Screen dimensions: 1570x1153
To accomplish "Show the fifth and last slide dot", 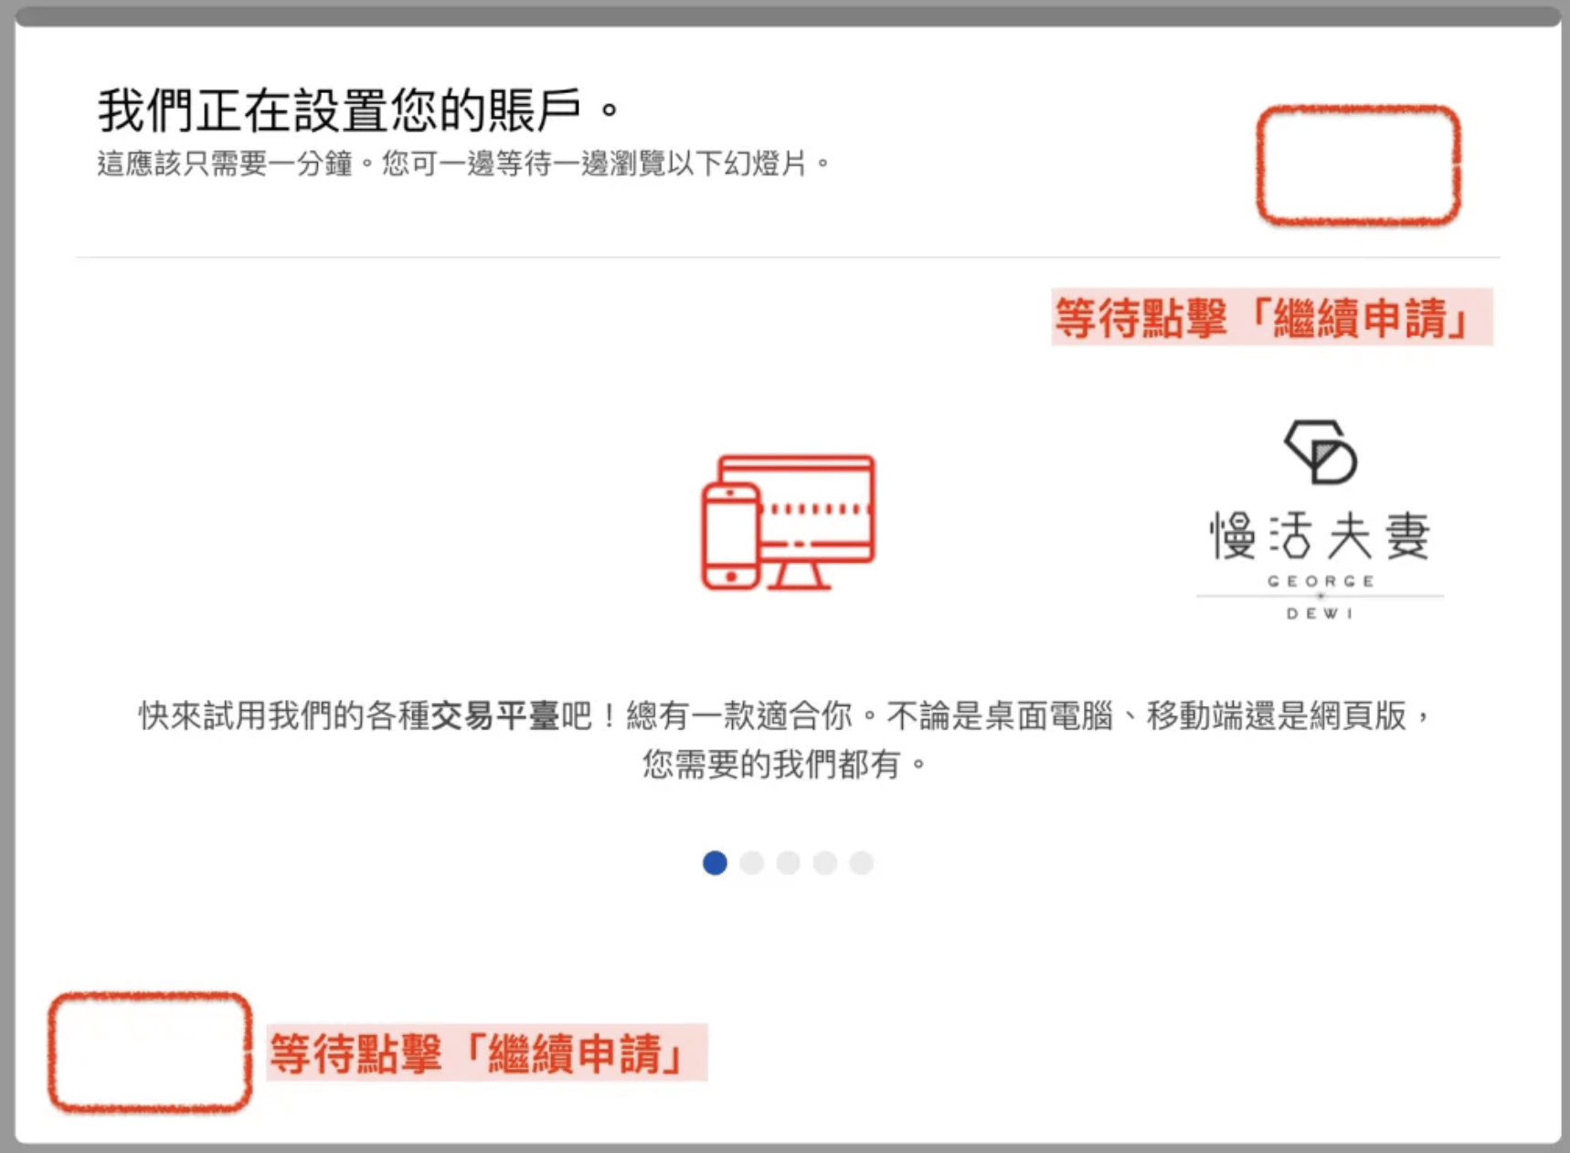I will point(861,862).
